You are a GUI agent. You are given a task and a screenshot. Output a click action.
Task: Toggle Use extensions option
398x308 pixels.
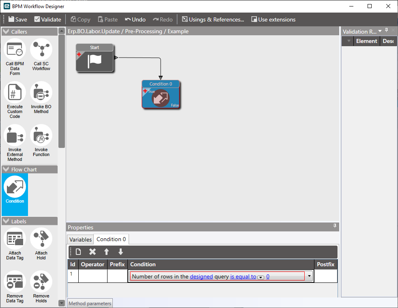coord(273,19)
